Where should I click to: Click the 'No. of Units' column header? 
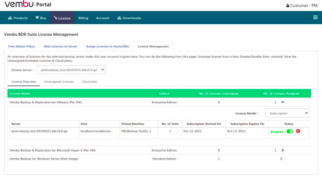coord(170,124)
